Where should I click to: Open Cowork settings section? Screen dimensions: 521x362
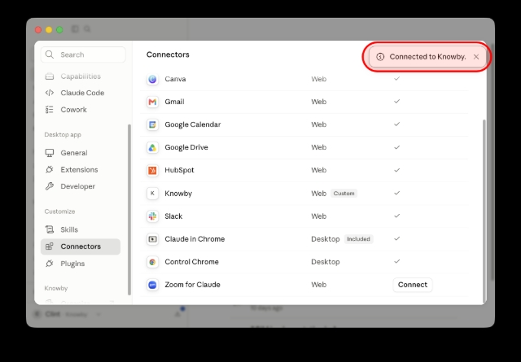tap(81, 110)
